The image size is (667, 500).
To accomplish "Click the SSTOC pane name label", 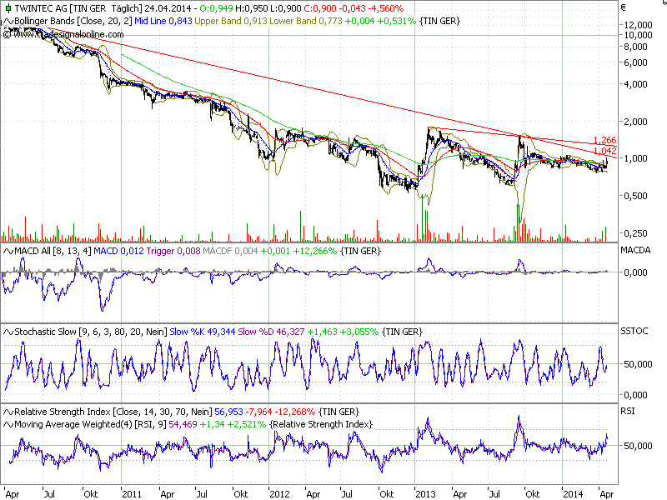I will point(634,331).
